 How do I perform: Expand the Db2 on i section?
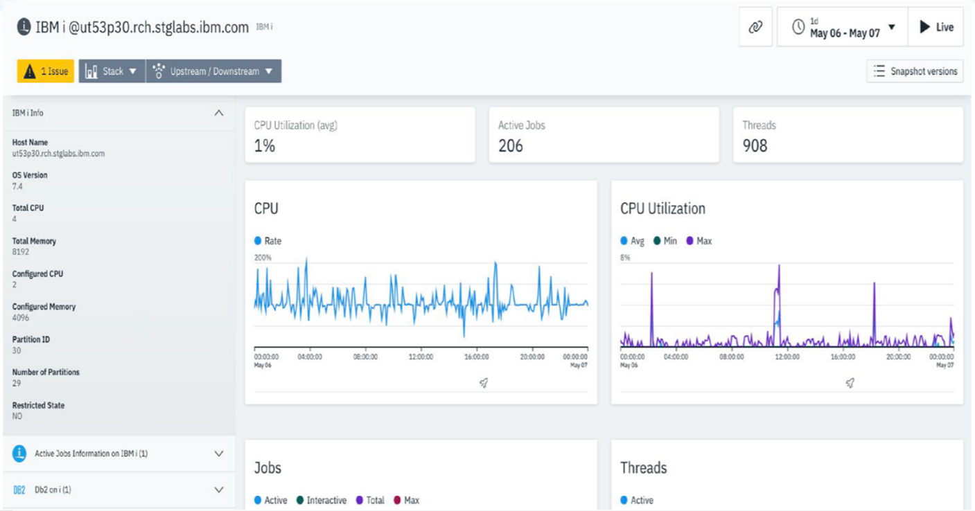pos(219,490)
